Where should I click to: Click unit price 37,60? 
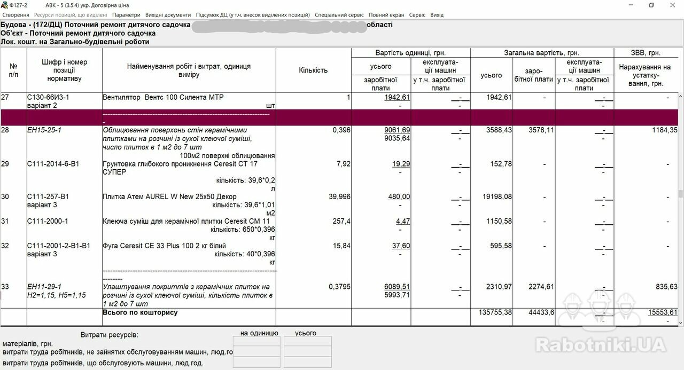click(401, 246)
